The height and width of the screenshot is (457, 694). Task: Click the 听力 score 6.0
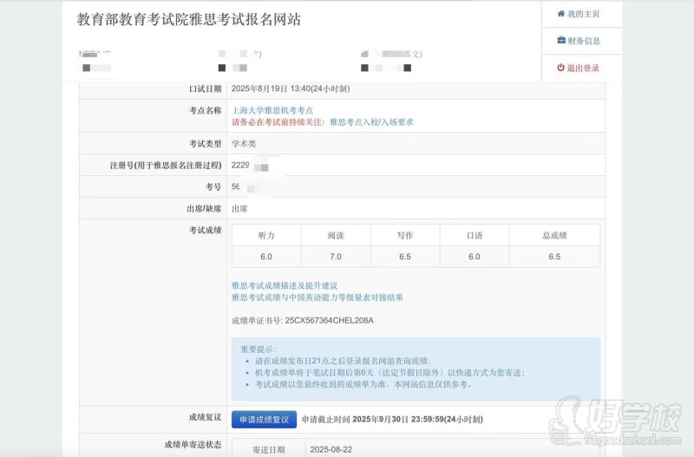266,257
